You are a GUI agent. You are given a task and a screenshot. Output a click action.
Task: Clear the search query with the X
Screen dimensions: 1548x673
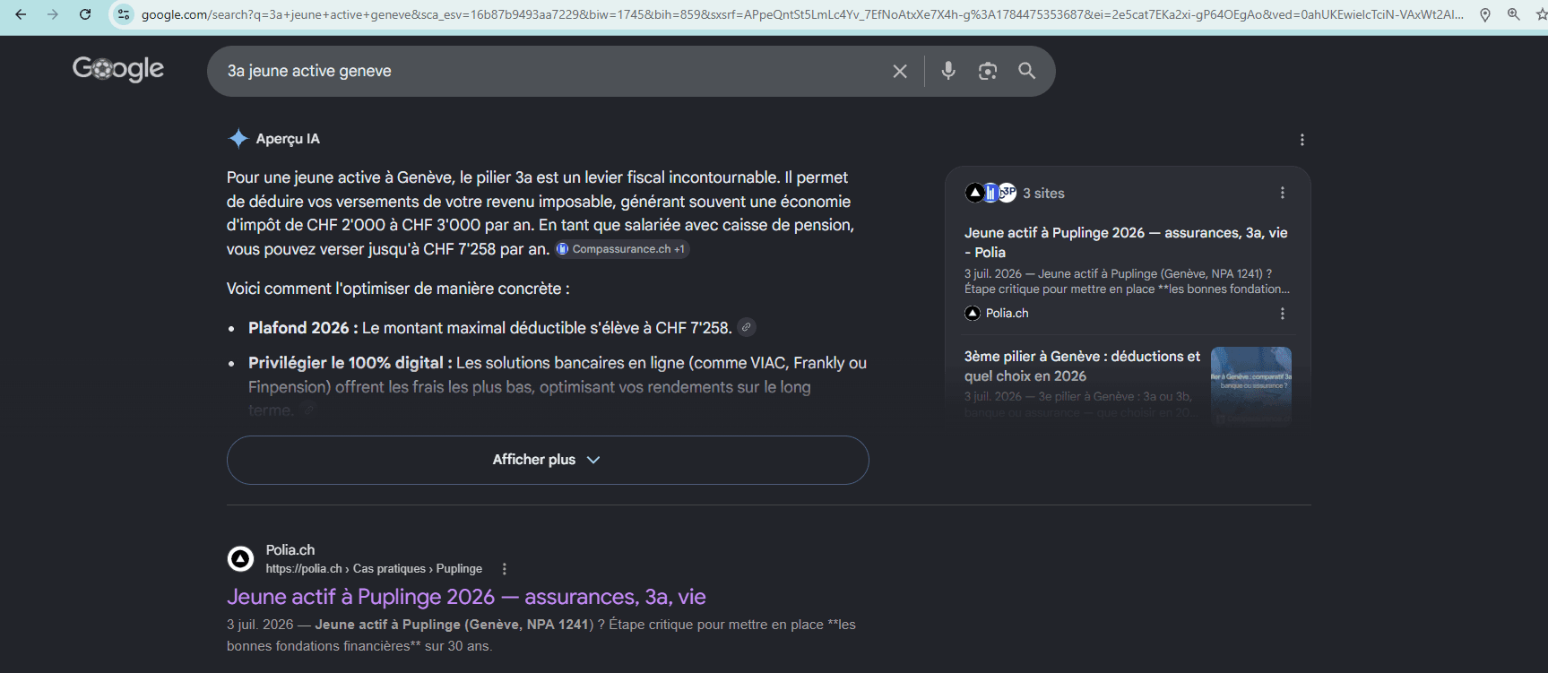click(x=900, y=71)
